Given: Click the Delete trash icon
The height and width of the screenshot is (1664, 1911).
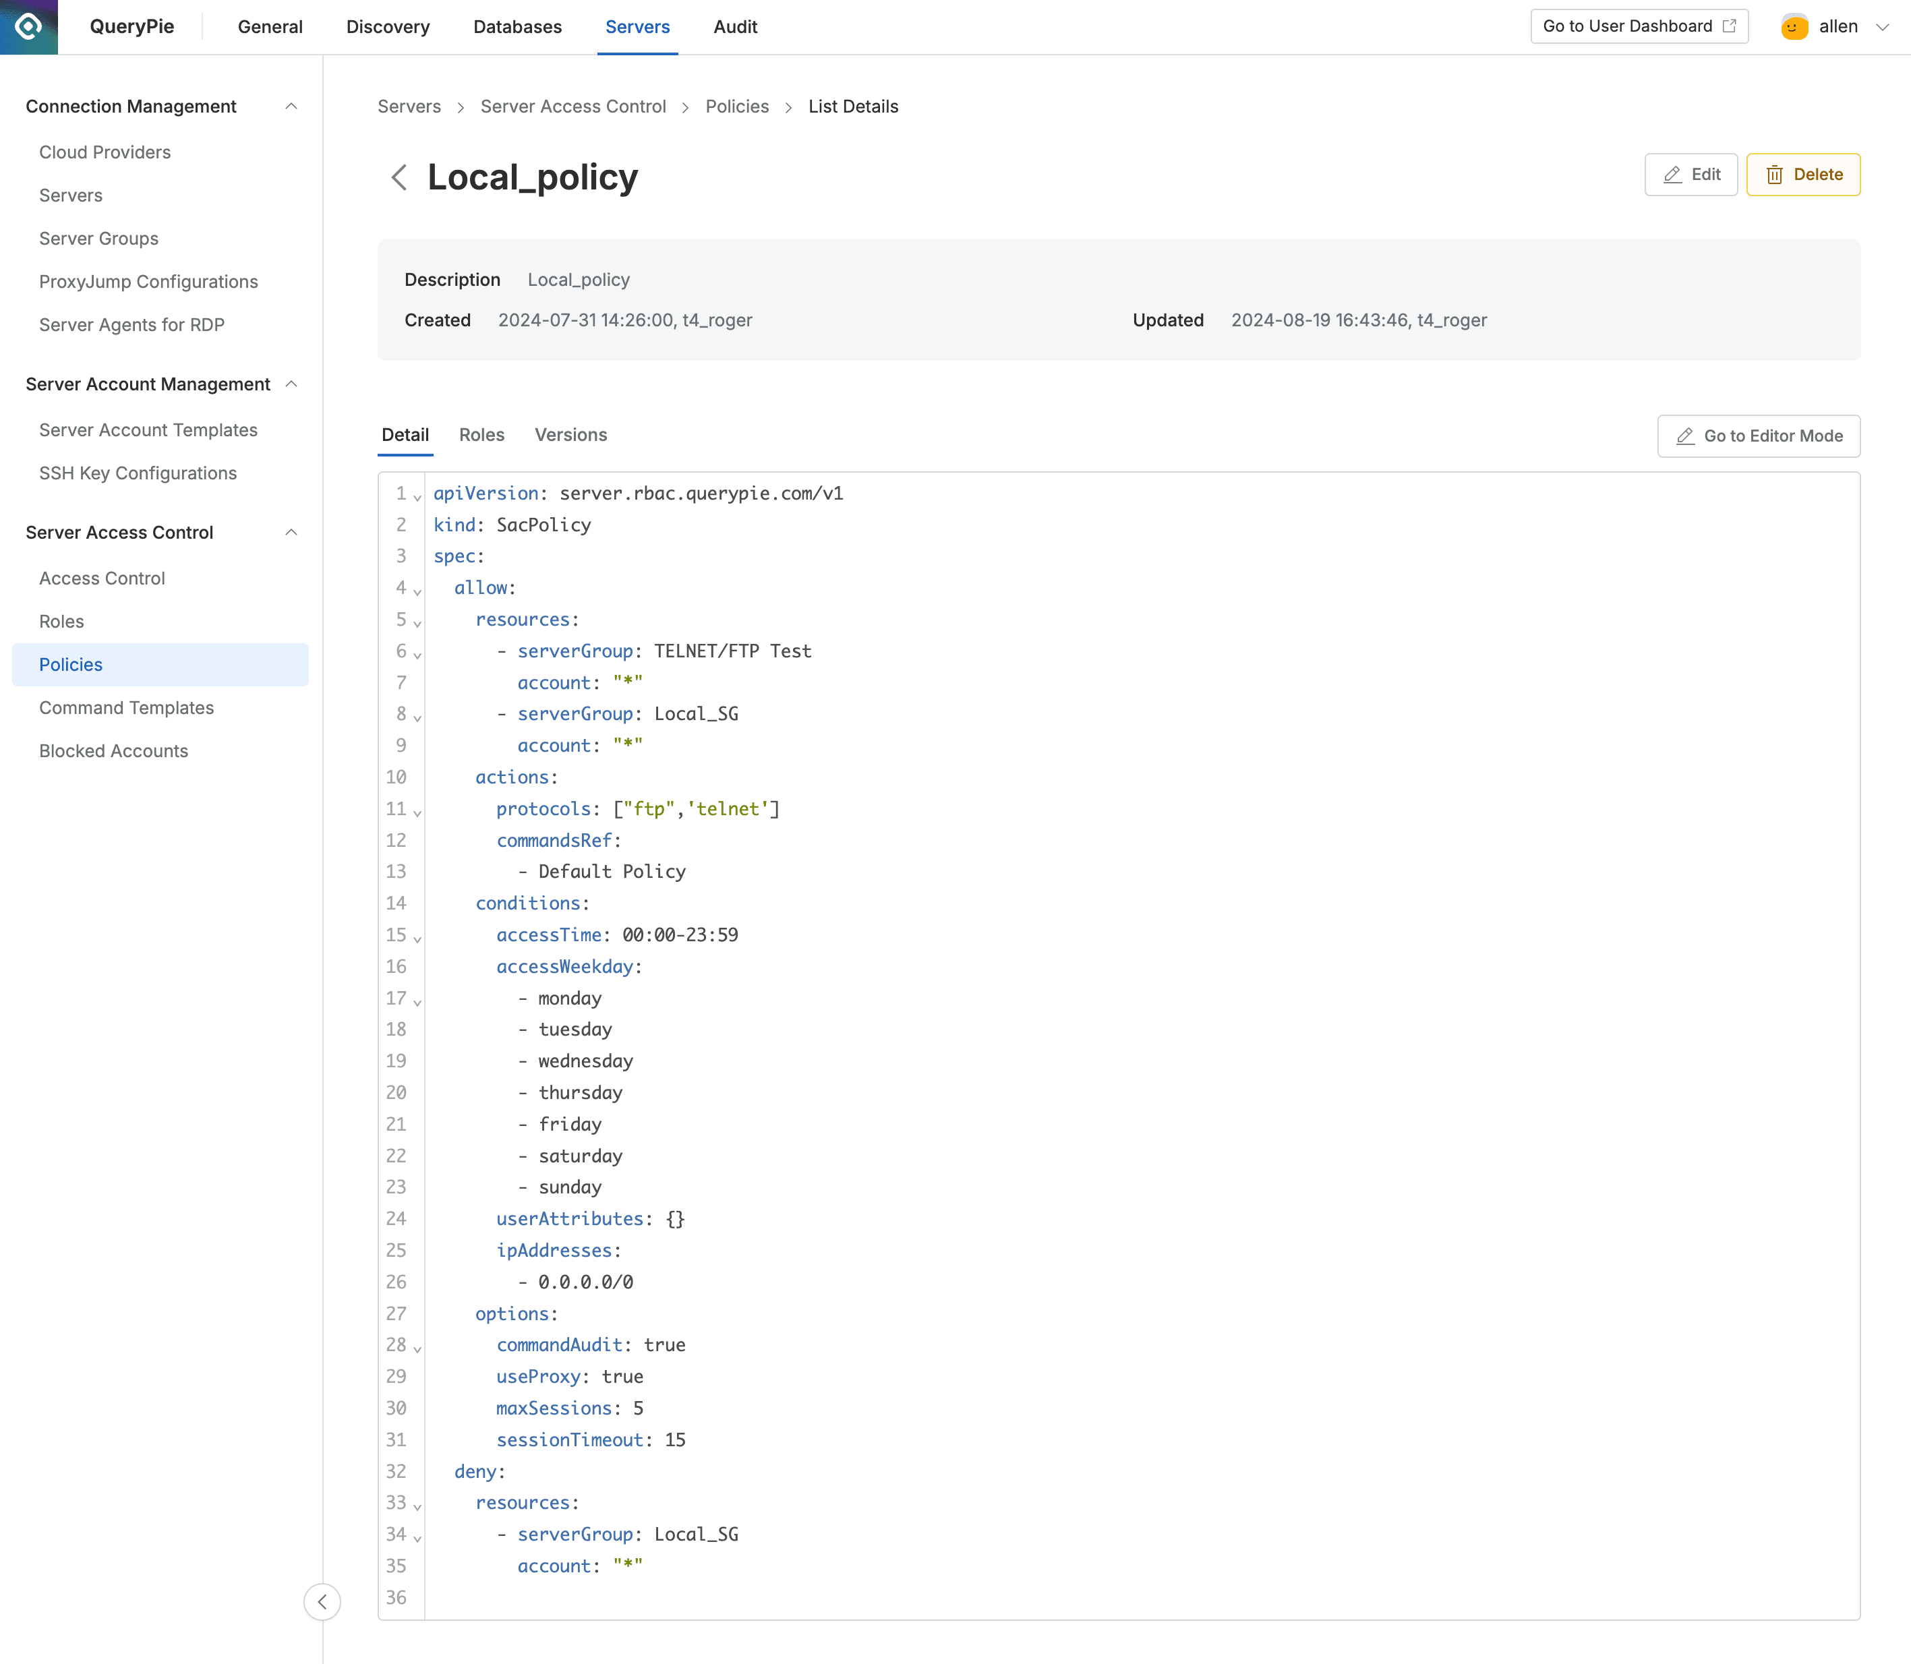Looking at the screenshot, I should [x=1776, y=175].
